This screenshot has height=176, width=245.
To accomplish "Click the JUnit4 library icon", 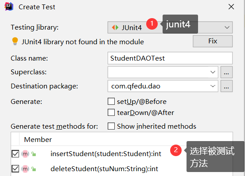I will pos(115,27).
